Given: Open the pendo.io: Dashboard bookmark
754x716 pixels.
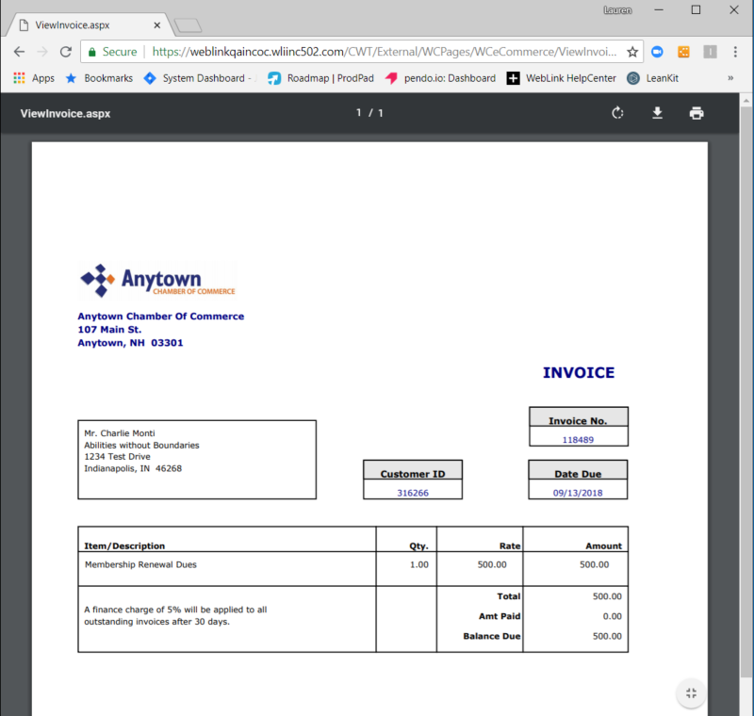Looking at the screenshot, I should click(440, 78).
